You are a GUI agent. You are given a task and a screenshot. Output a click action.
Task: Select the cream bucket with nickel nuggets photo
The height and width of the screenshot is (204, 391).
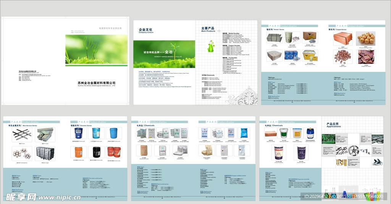click(292, 38)
